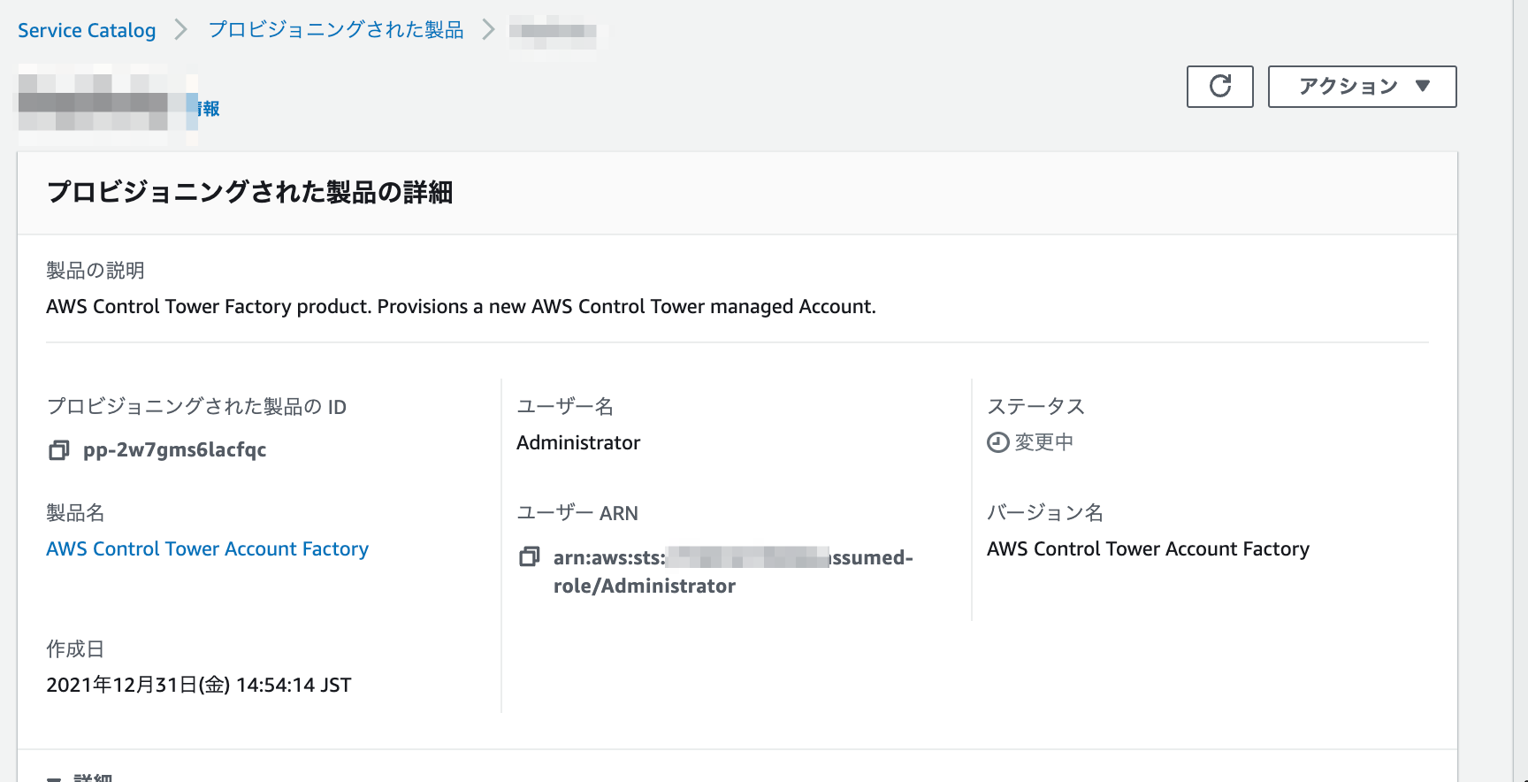
Task: Click the 情報 info link beside title
Action: pyautogui.click(x=210, y=109)
